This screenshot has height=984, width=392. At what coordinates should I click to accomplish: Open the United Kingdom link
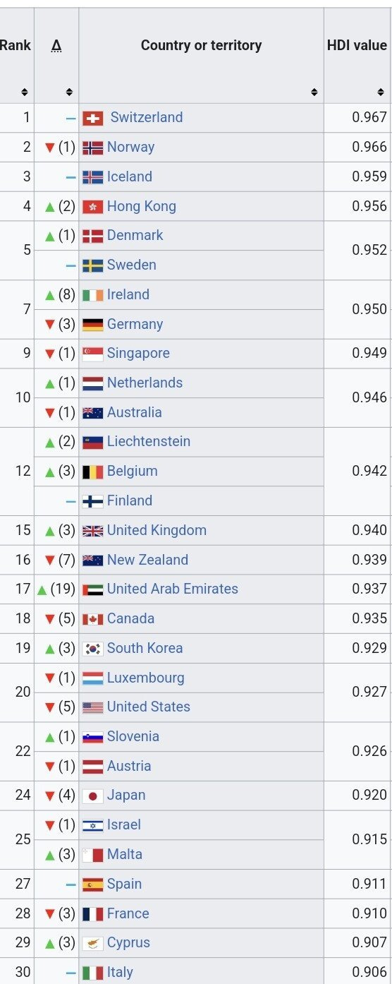pos(157,530)
